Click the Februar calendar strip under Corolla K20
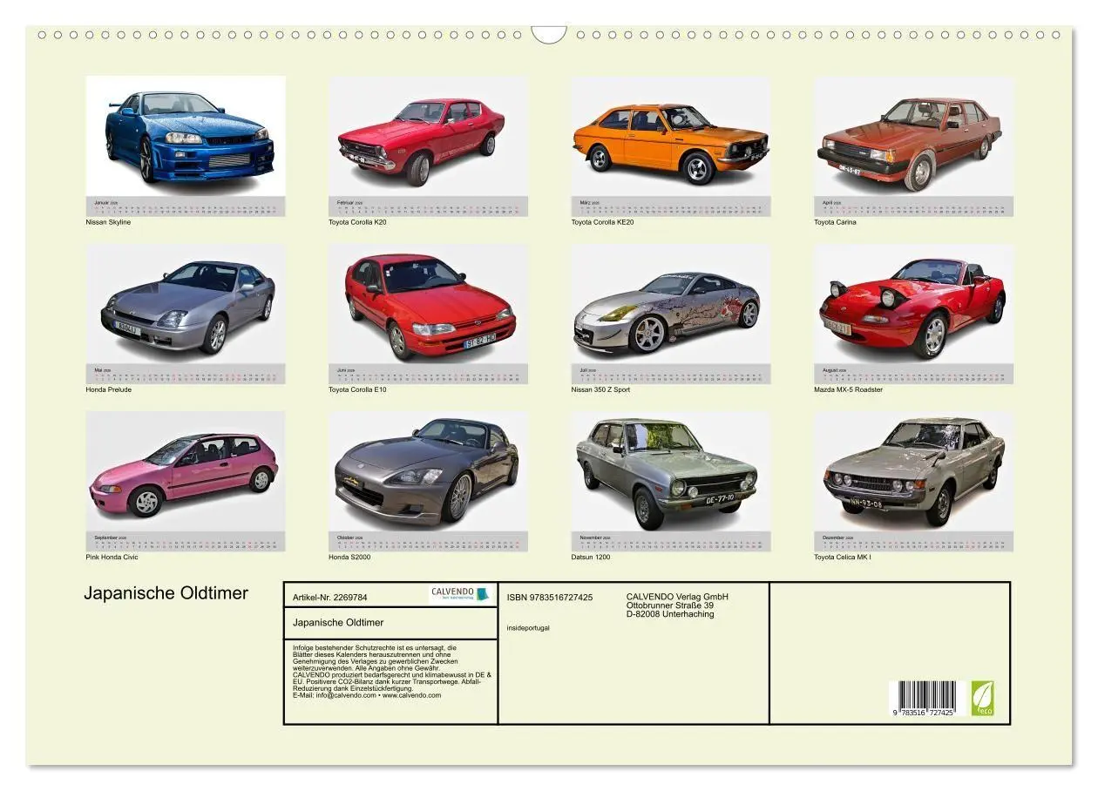This screenshot has height=791, width=1098. [x=428, y=206]
